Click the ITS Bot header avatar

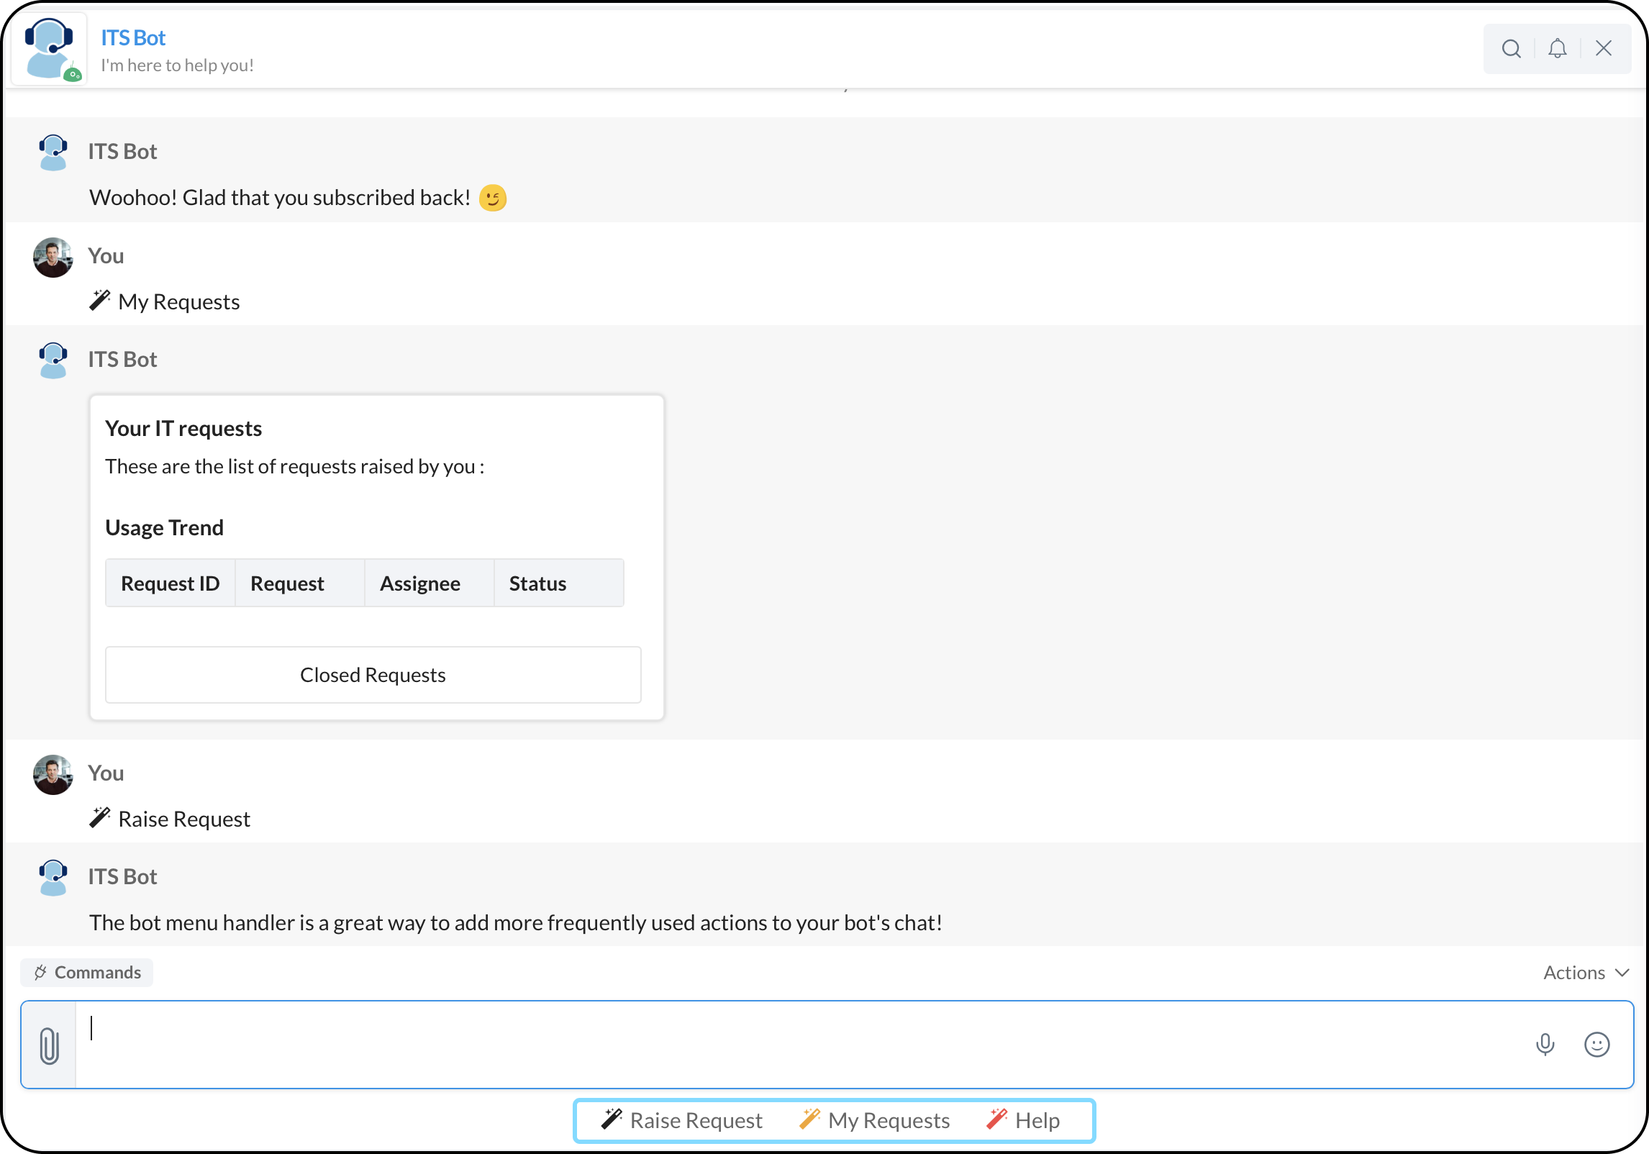49,49
